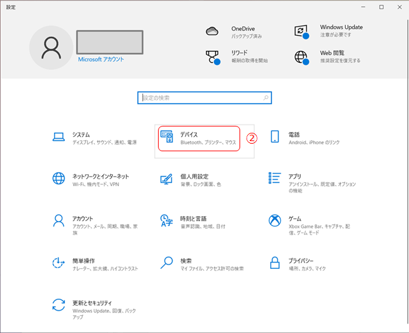Image resolution: width=409 pixels, height=333 pixels.
Task: Open the ゲーム Xbox icon
Action: pyautogui.click(x=275, y=221)
